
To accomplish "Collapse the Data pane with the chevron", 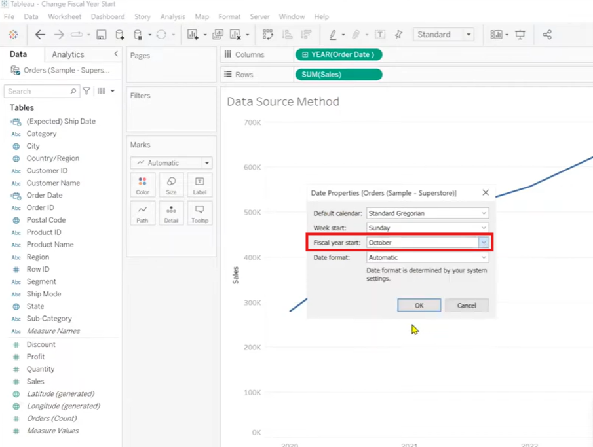I will click(x=116, y=54).
